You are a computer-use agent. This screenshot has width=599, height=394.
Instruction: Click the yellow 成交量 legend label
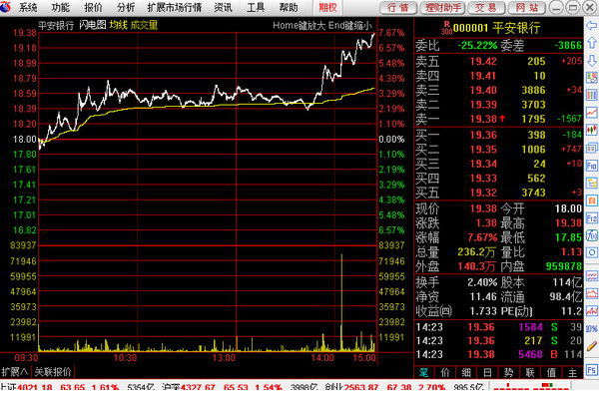[144, 25]
